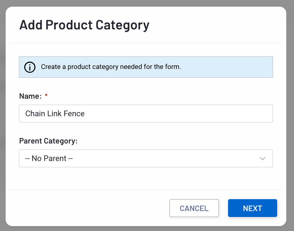Click the blue info banner message text
294x231 pixels.
[111, 67]
